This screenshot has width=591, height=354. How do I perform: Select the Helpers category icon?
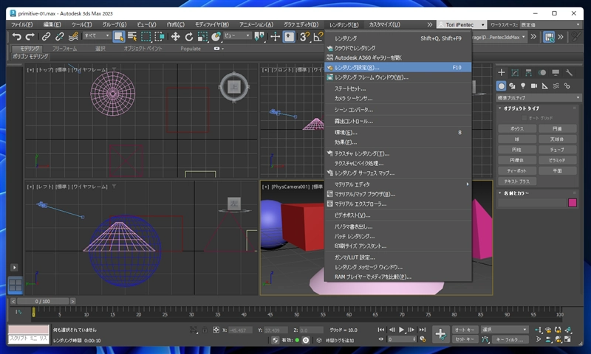click(x=545, y=86)
